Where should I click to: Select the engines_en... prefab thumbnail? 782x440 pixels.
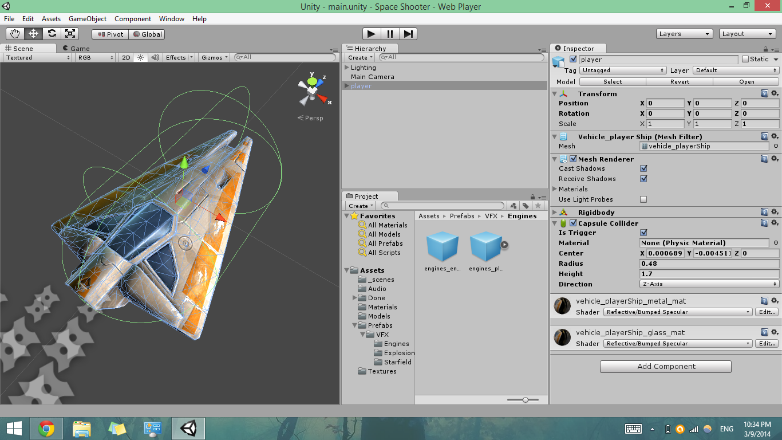click(x=443, y=247)
